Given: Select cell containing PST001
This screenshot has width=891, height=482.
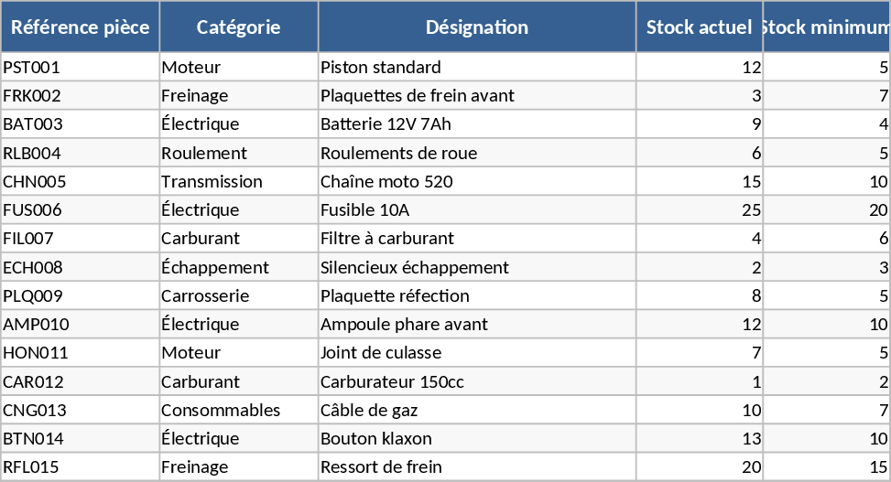Looking at the screenshot, I should (x=80, y=67).
